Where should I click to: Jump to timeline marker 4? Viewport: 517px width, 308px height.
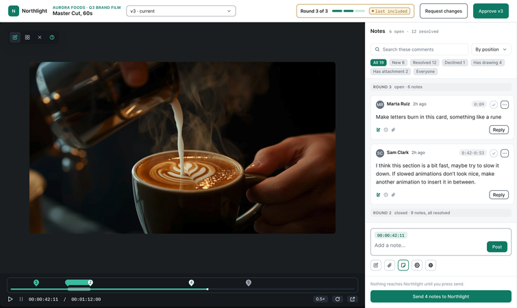pos(191,283)
